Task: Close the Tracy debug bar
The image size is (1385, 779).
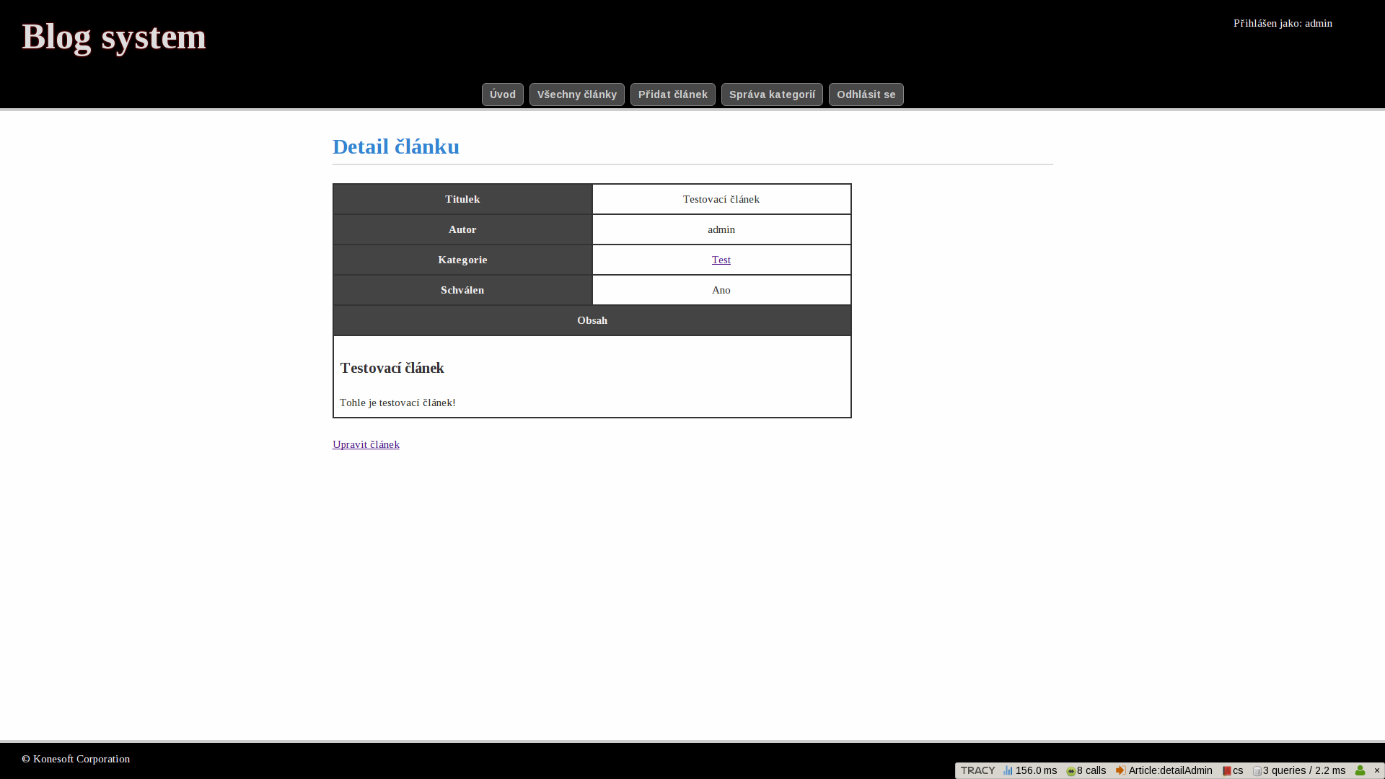Action: point(1376,770)
